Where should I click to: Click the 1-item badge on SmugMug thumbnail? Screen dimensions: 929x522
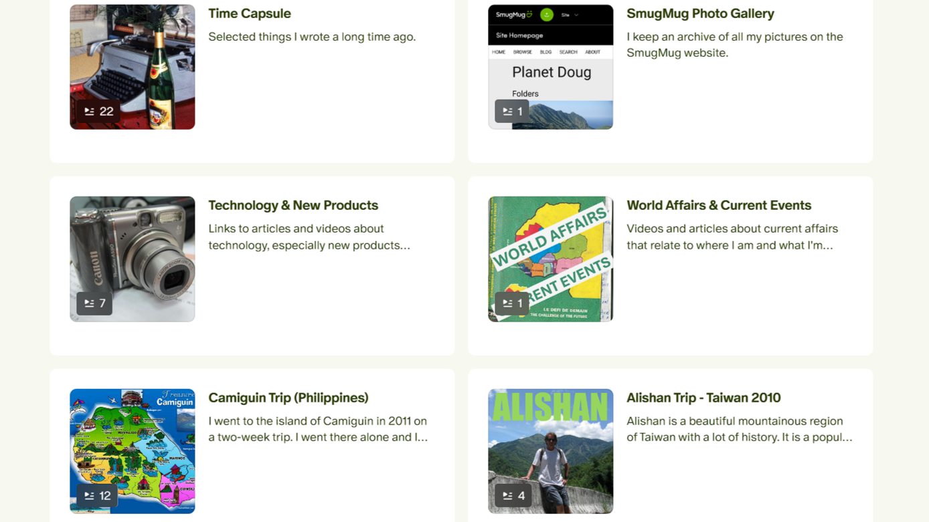[x=512, y=112]
